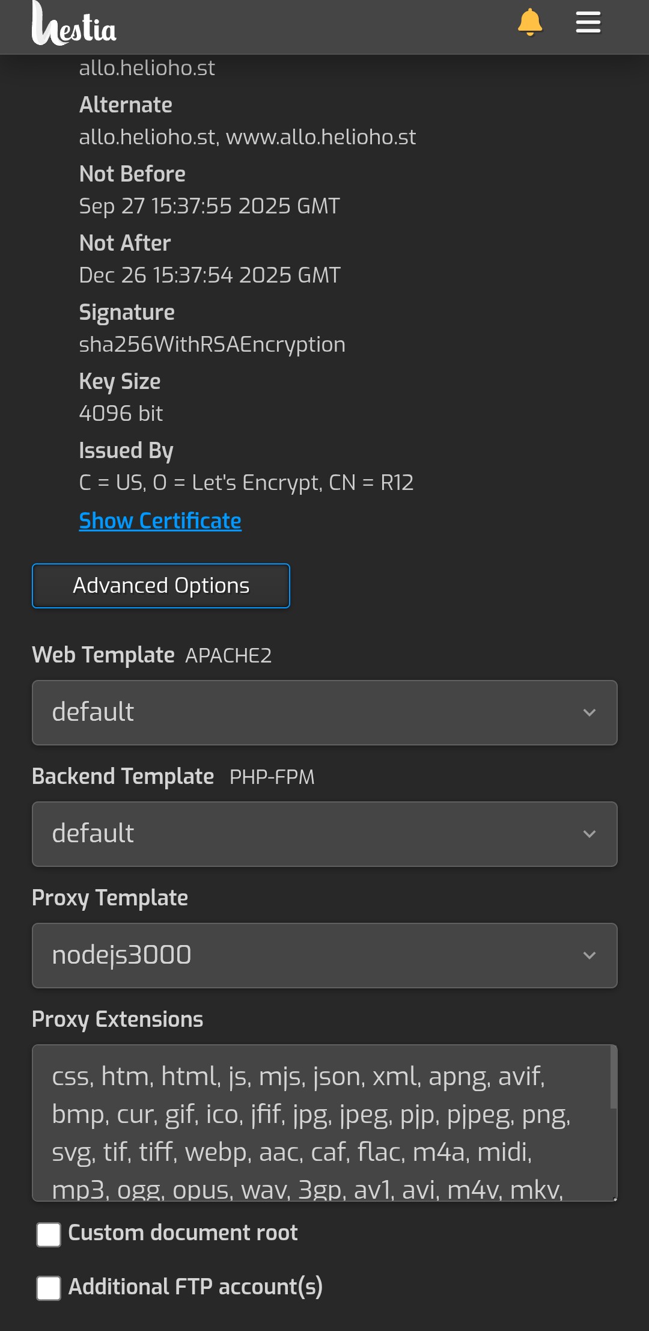Click the Show Certificate link
The width and height of the screenshot is (649, 1331).
(160, 521)
